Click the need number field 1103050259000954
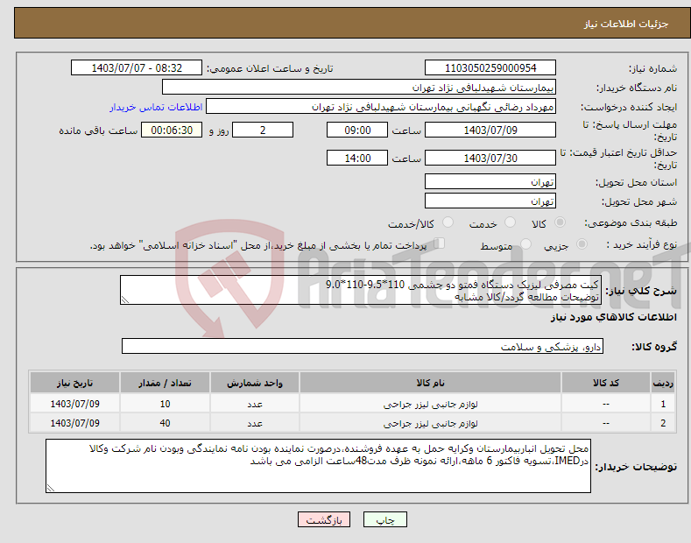The height and width of the screenshot is (543, 691). [490, 68]
